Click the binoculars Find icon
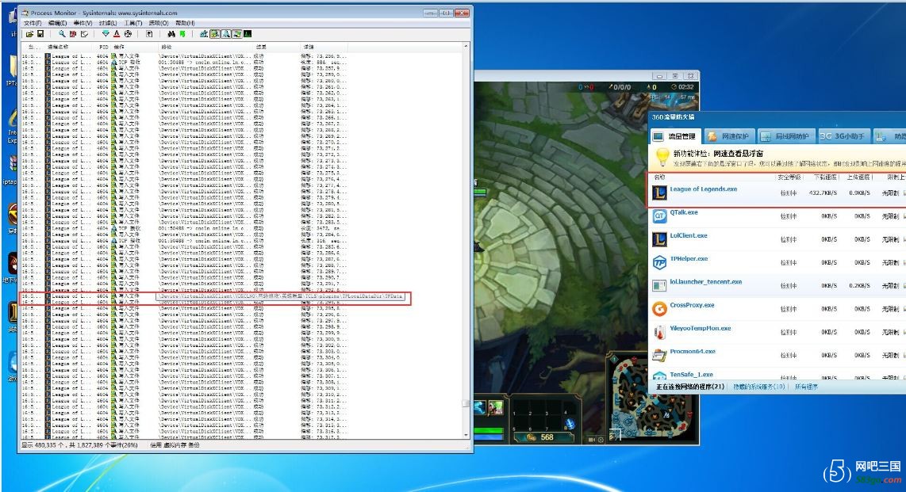The image size is (906, 492). pos(171,34)
